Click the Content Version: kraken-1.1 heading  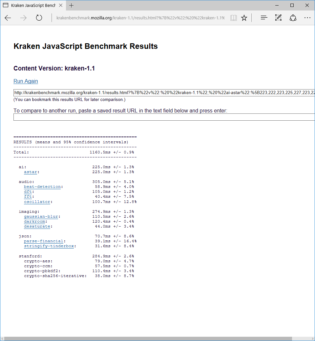pos(54,68)
